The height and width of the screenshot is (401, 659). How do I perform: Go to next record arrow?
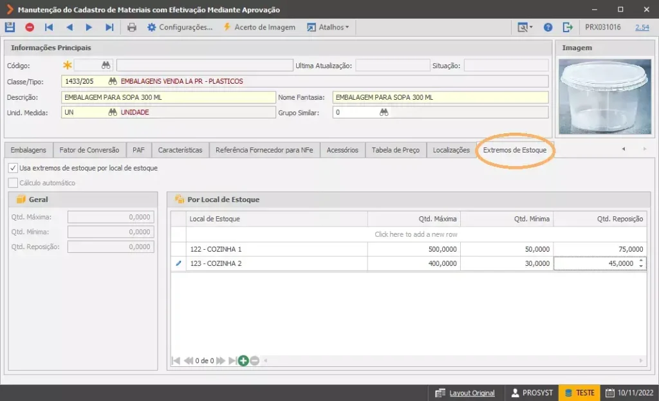[89, 27]
